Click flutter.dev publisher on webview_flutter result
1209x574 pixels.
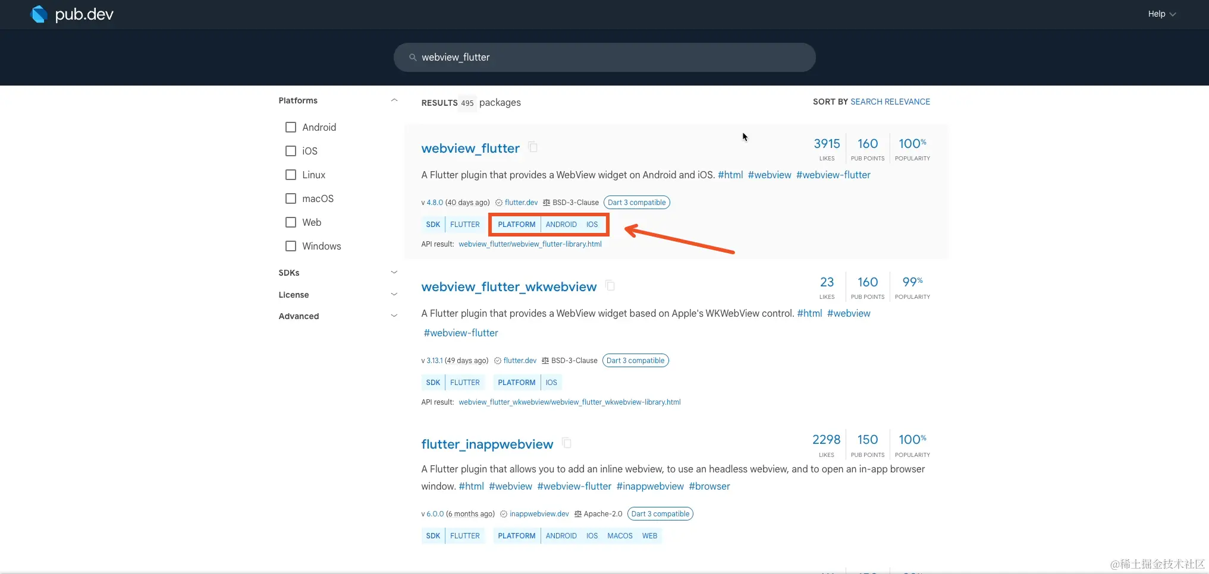[x=521, y=203]
